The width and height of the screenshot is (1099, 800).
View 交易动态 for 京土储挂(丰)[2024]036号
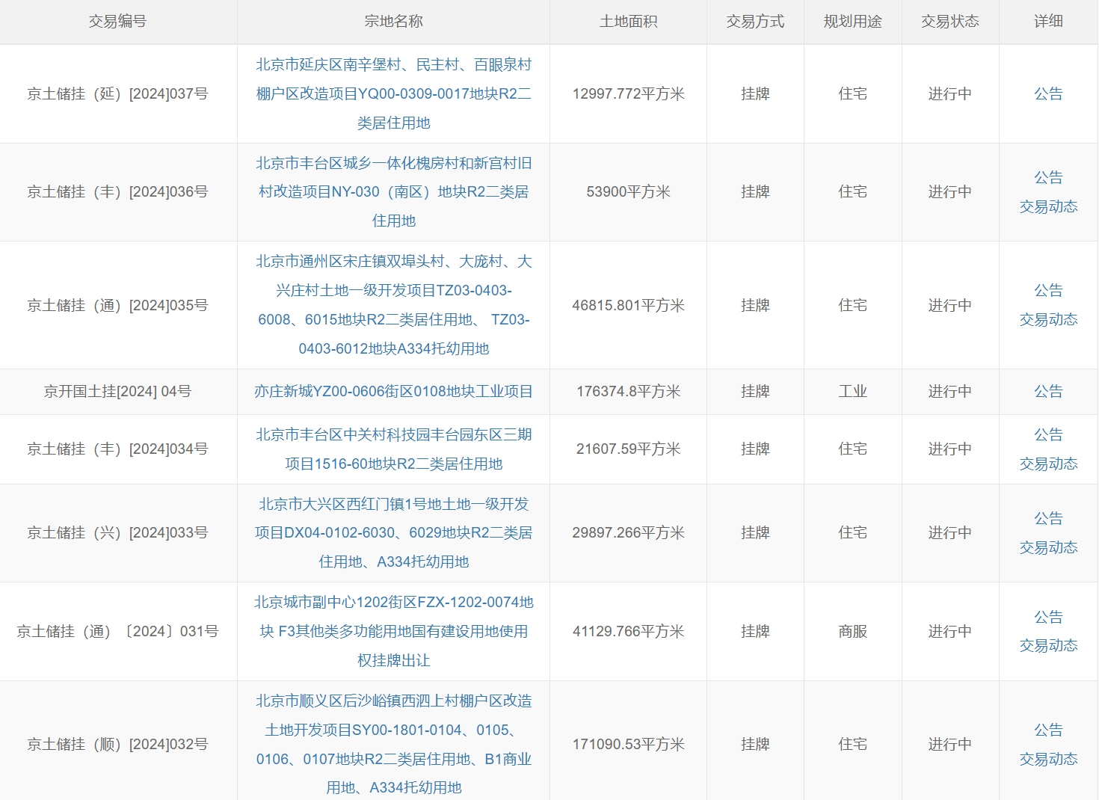coord(1048,207)
